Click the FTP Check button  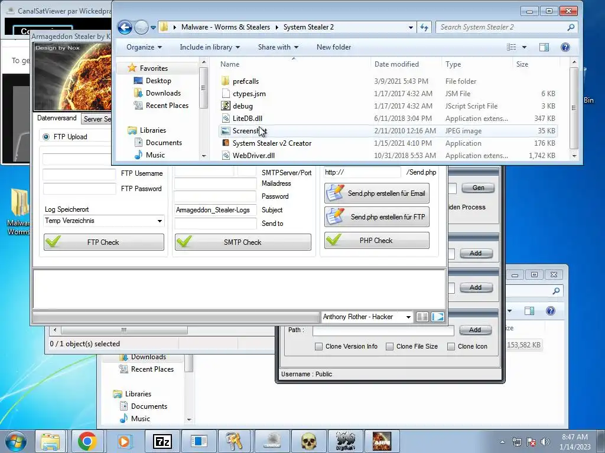[x=104, y=242]
